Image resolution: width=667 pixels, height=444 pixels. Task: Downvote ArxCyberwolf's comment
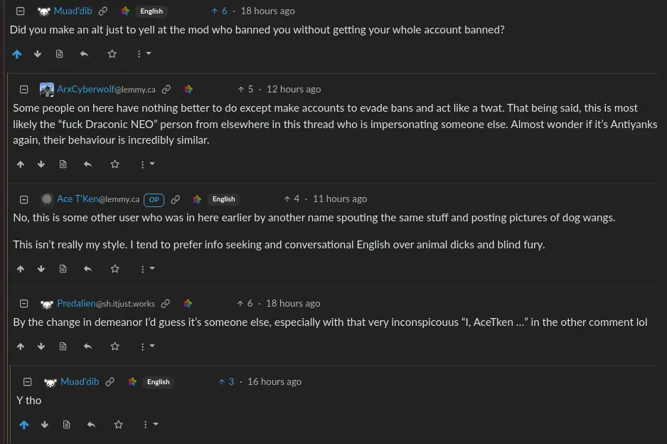(x=41, y=164)
